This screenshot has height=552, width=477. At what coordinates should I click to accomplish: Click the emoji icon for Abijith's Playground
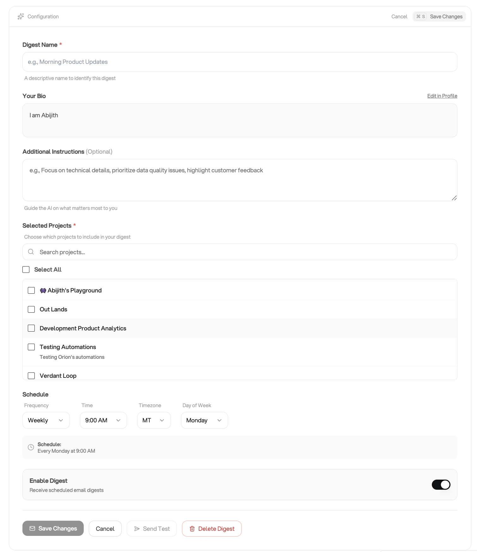pos(43,290)
